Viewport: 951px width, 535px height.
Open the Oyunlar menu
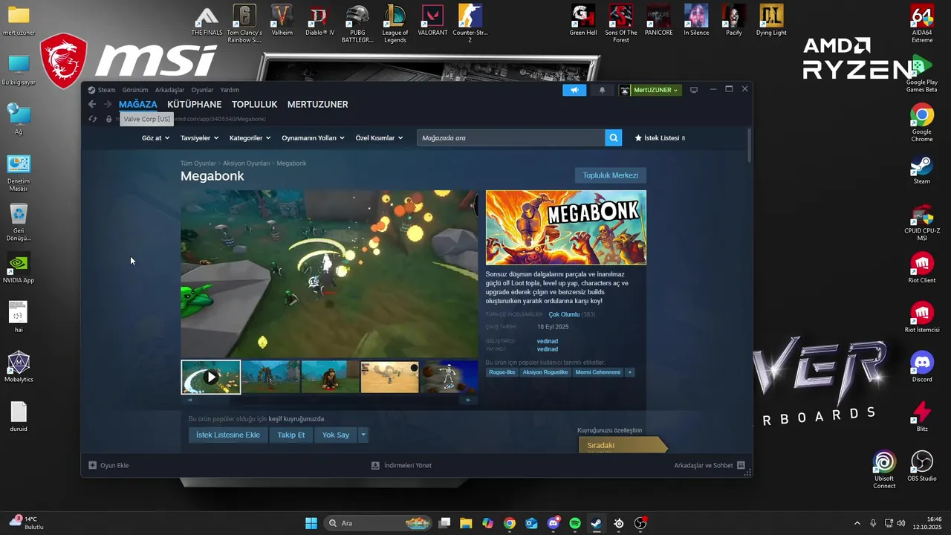[x=202, y=90]
